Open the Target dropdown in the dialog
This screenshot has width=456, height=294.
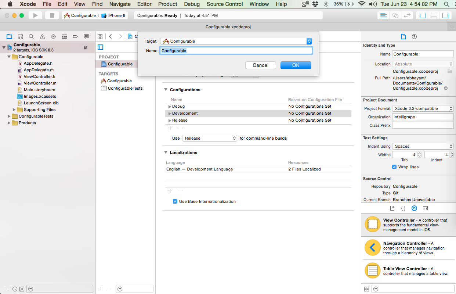point(236,41)
